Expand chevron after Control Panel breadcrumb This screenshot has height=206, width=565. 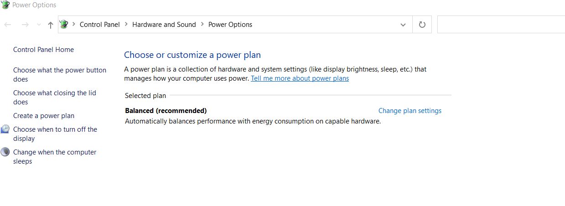pos(126,25)
